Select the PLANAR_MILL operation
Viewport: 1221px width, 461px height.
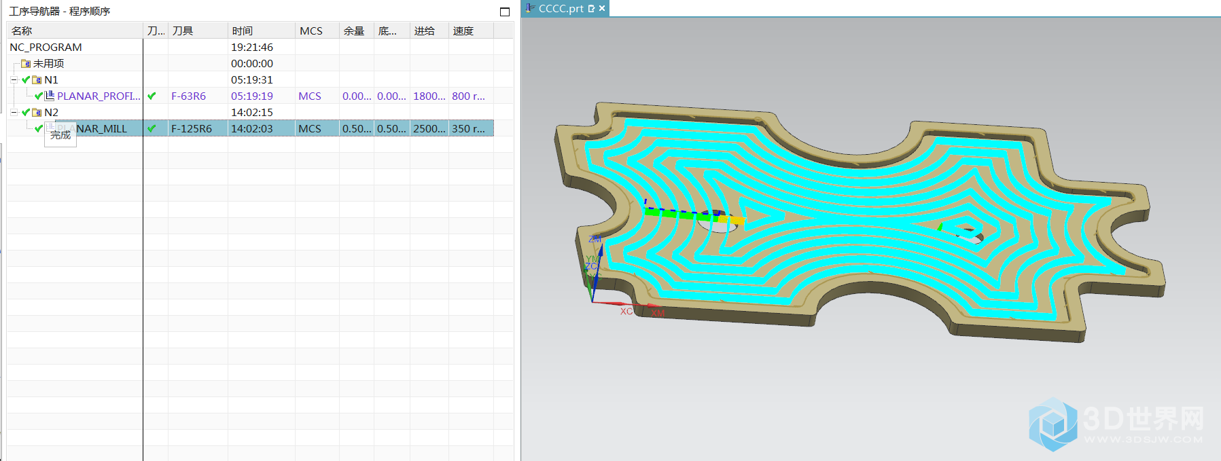92,129
